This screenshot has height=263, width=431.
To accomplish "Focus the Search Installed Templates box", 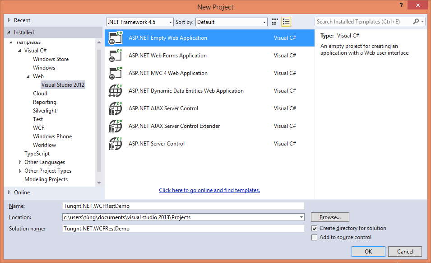I will 363,21.
